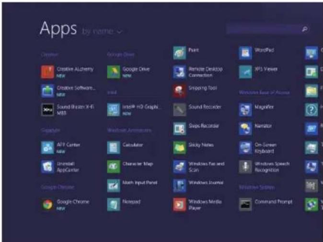Open the Help question-mark icon

pyautogui.click(x=311, y=110)
